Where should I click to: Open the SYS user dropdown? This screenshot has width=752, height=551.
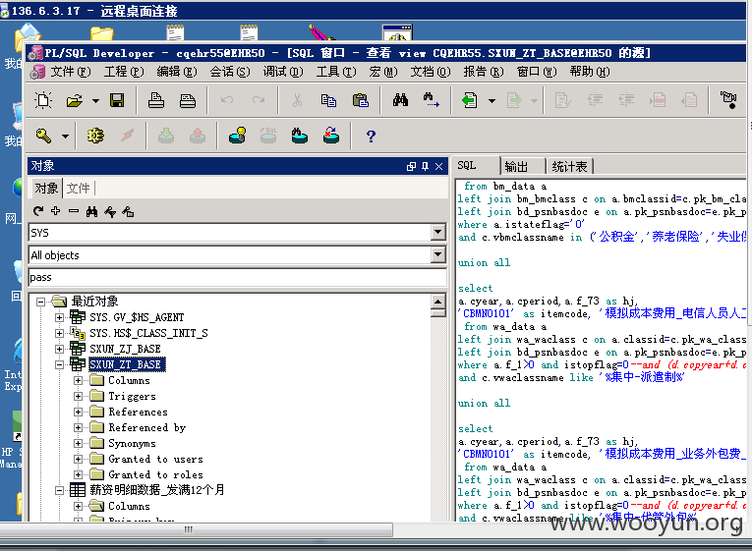(x=437, y=233)
